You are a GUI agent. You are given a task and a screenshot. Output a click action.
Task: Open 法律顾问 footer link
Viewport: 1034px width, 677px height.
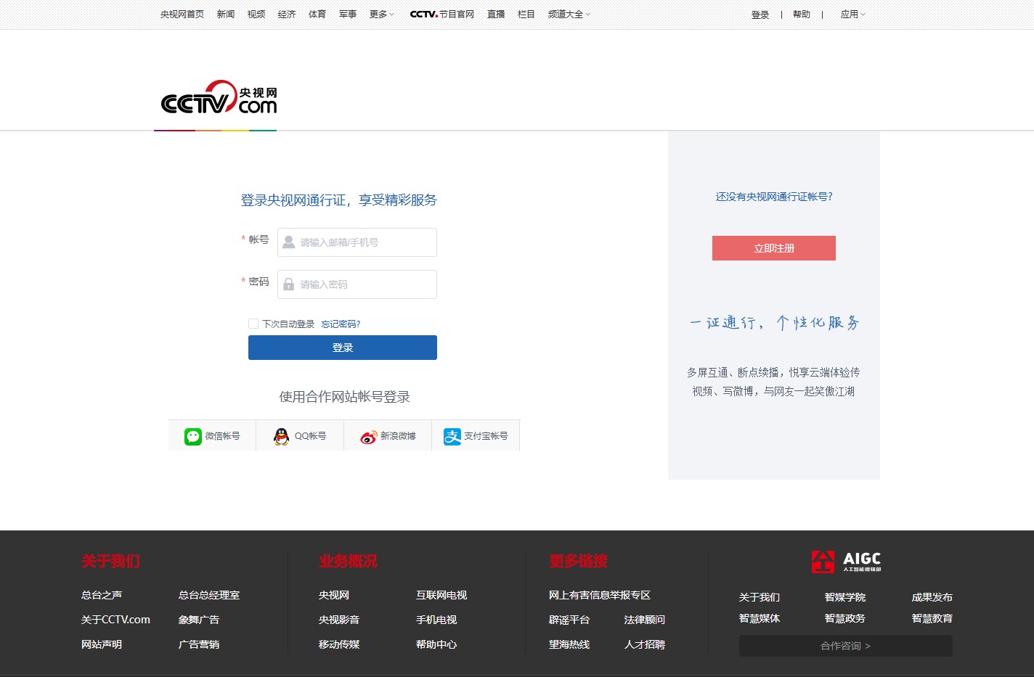645,620
